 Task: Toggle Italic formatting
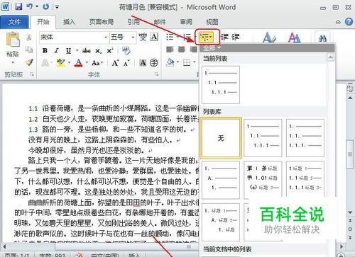56,50
